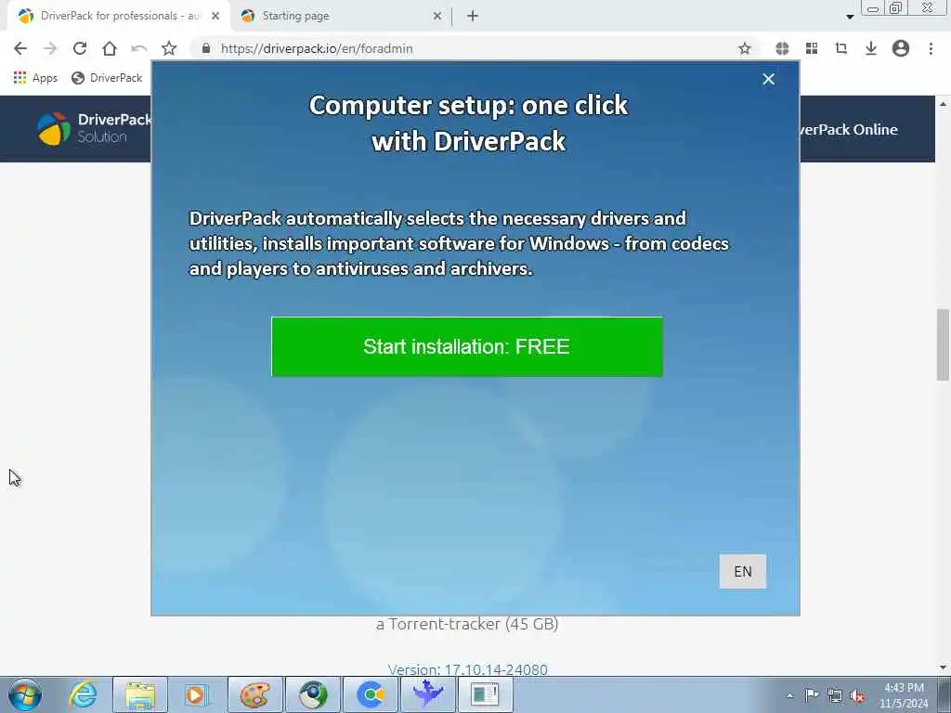This screenshot has width=951, height=713.
Task: Reload the driverpack.io page
Action: pos(80,48)
